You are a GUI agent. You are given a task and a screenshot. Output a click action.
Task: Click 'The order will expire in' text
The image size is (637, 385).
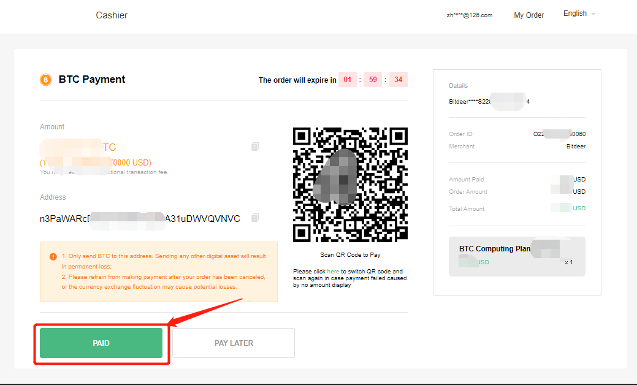point(297,80)
